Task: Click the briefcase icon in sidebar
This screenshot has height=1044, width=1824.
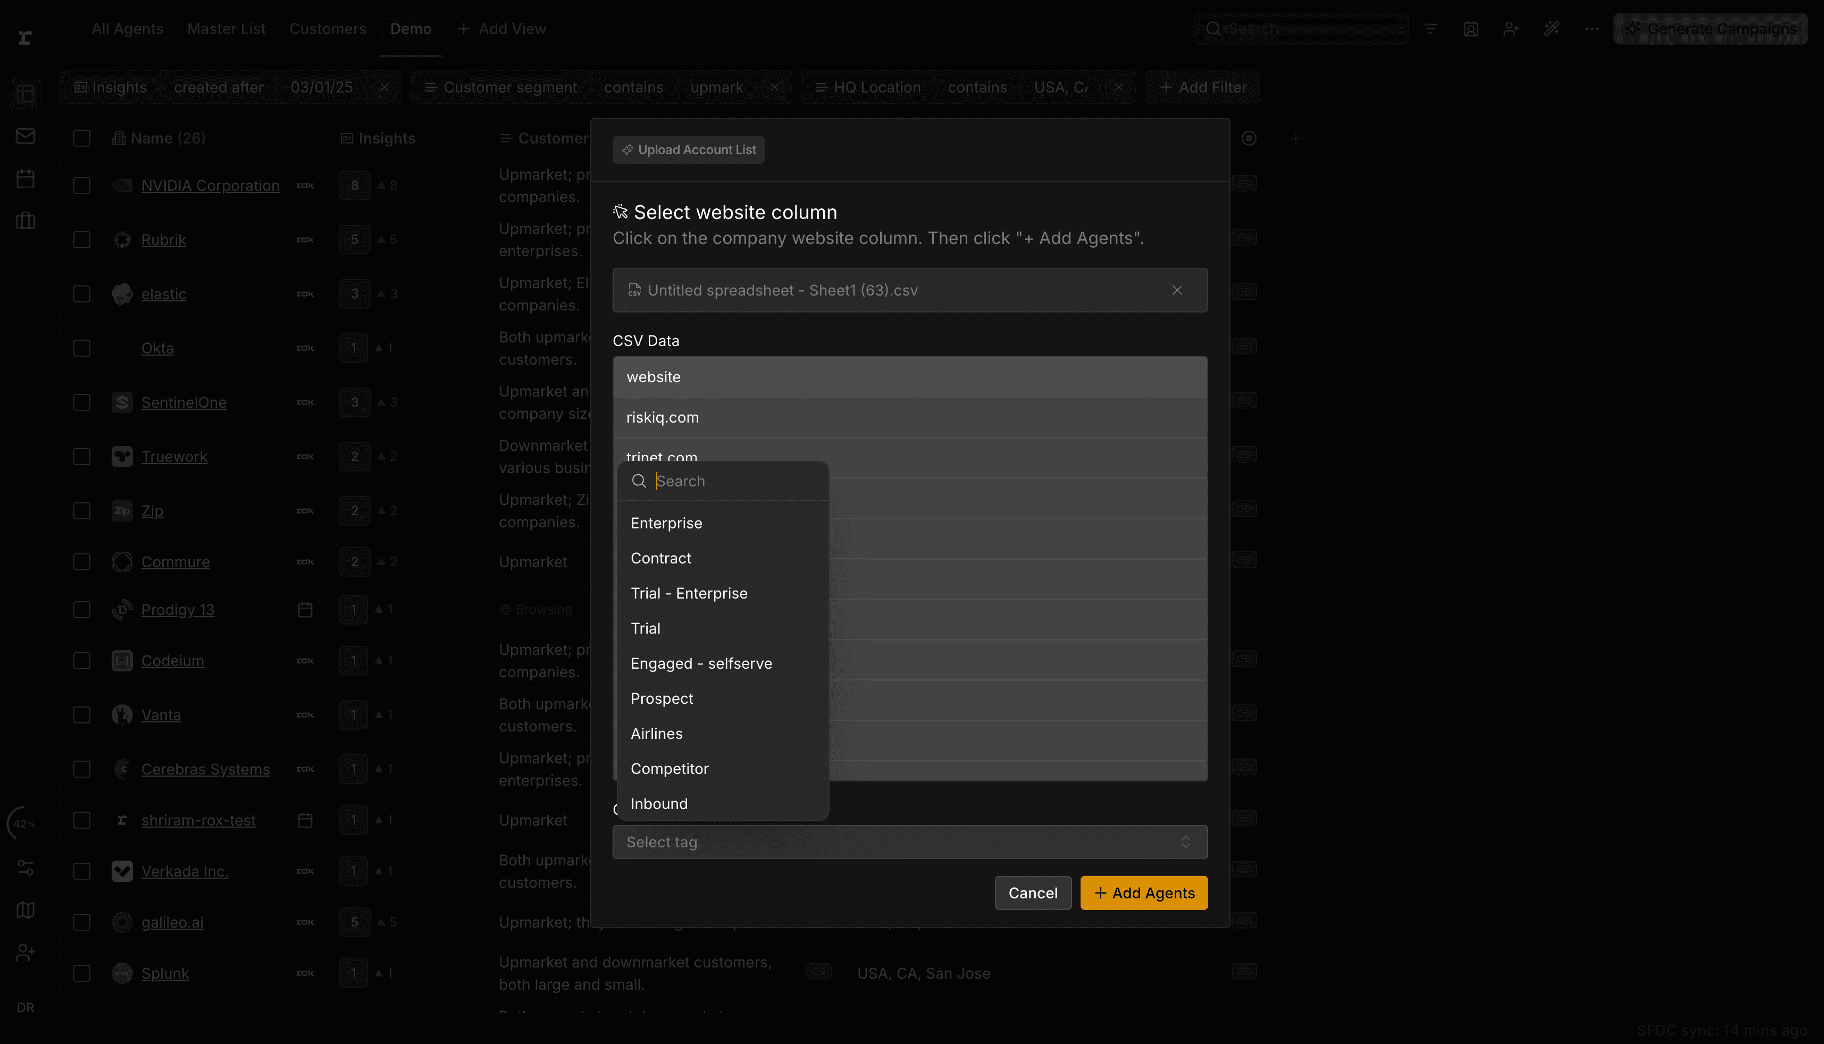Action: click(25, 221)
